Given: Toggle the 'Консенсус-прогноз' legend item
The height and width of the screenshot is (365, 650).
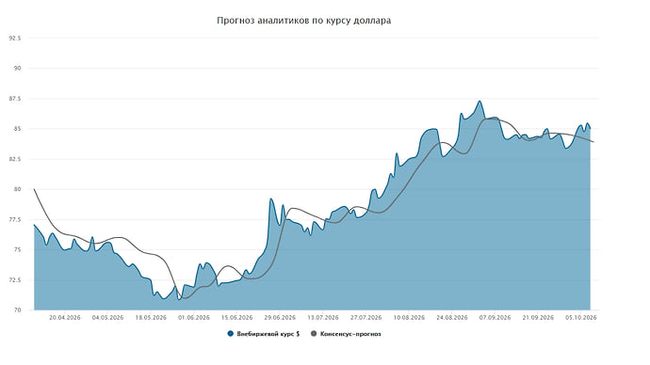Looking at the screenshot, I should (x=346, y=334).
